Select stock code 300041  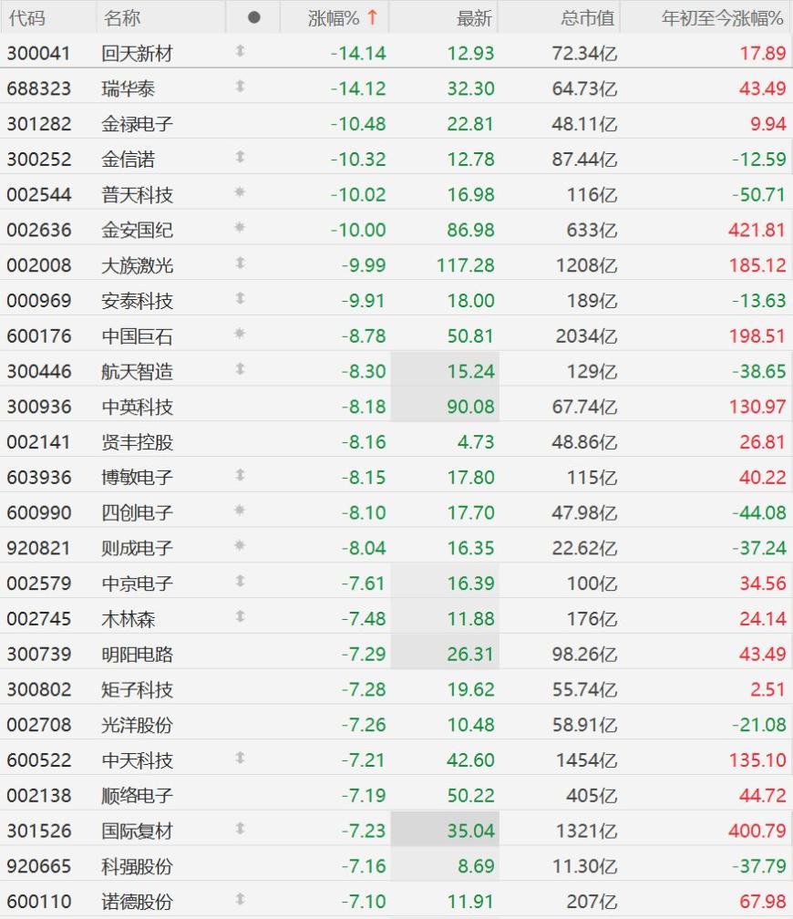tap(38, 53)
